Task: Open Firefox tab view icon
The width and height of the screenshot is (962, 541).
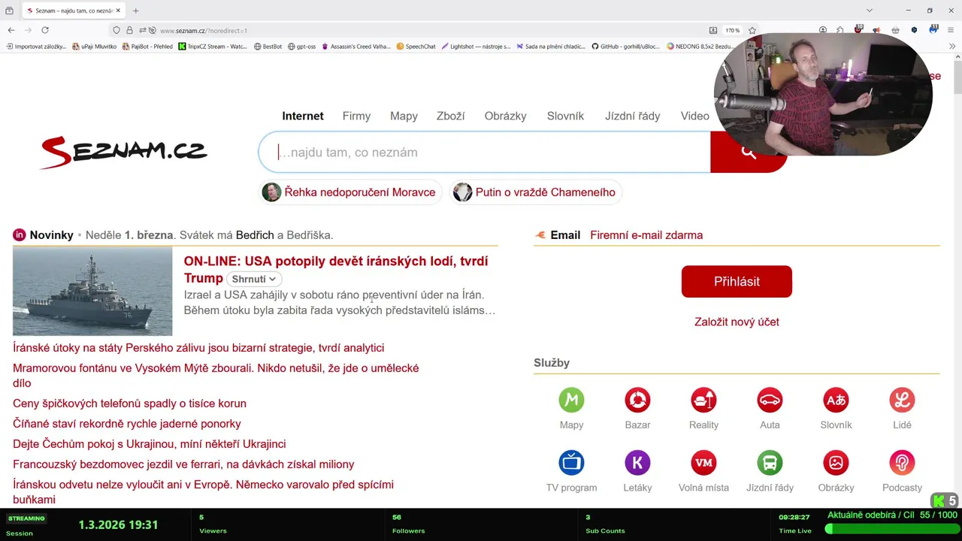Action: pyautogui.click(x=9, y=11)
